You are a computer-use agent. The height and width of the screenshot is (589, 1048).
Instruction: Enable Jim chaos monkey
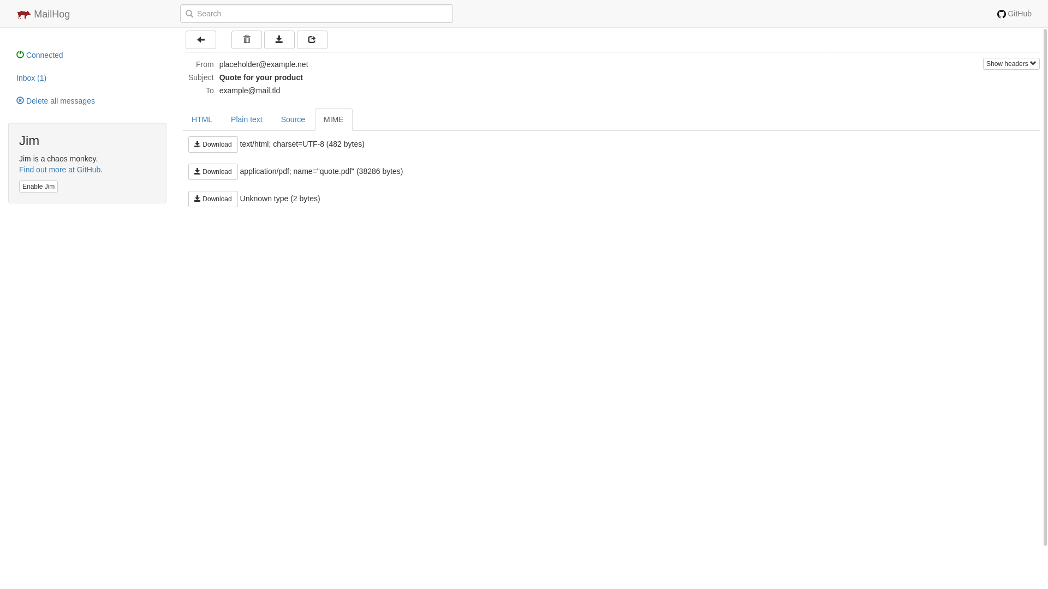(38, 187)
